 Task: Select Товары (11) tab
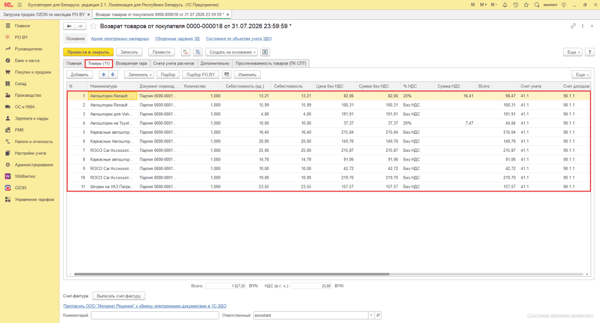(98, 63)
